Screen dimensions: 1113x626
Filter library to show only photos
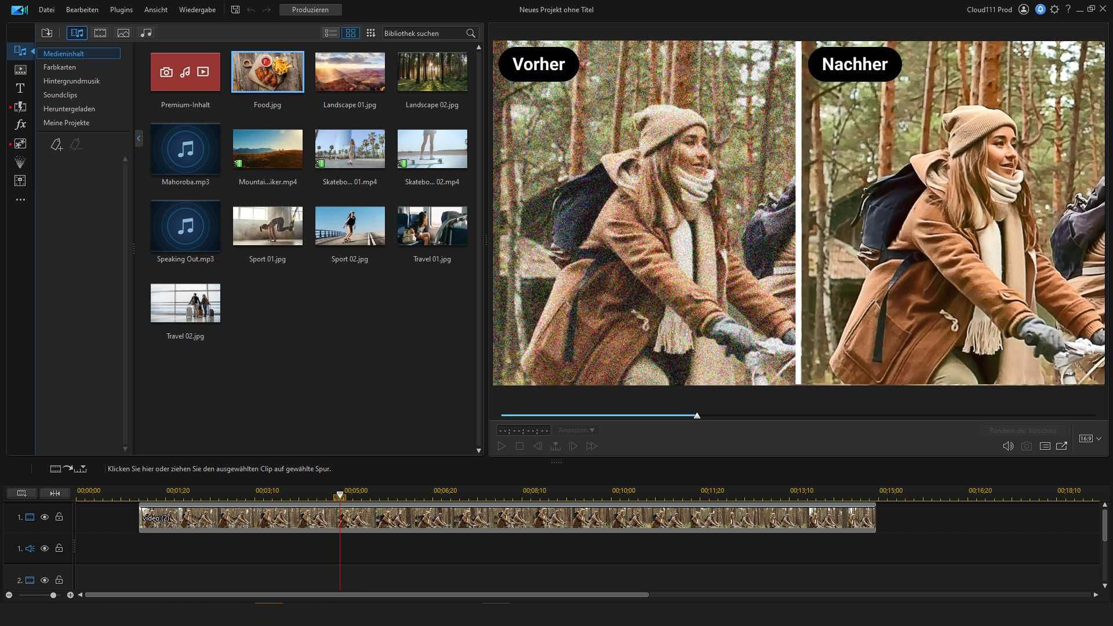[123, 33]
